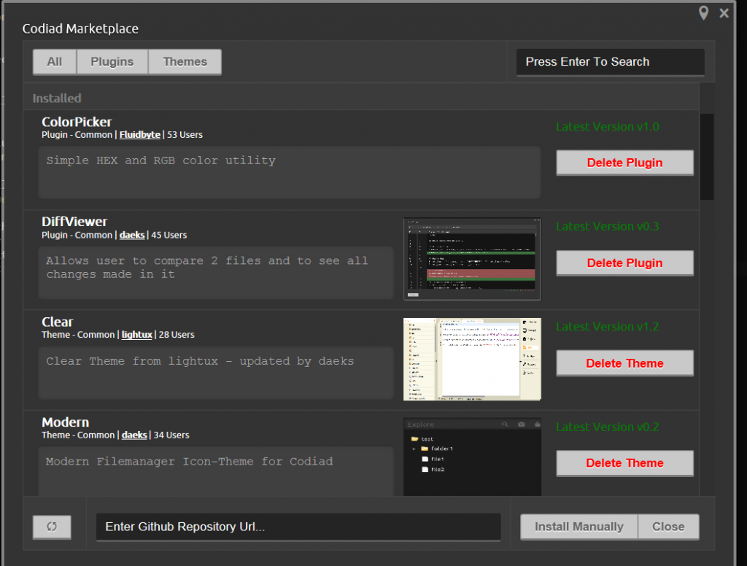View the DiffViewer screenshot thumbnail
The image size is (747, 566).
point(471,258)
